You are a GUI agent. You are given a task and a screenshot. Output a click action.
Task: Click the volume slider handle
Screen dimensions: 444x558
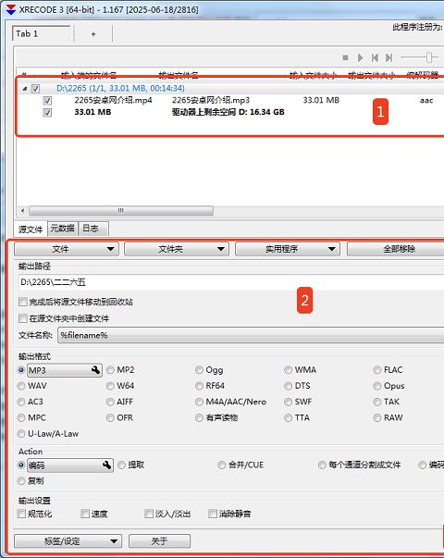(x=429, y=57)
